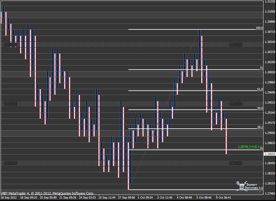Click the 1.30710 price axis label

point(270,32)
